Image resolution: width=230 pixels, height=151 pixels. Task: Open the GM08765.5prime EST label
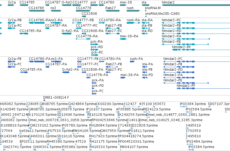pyautogui.click(x=54, y=104)
